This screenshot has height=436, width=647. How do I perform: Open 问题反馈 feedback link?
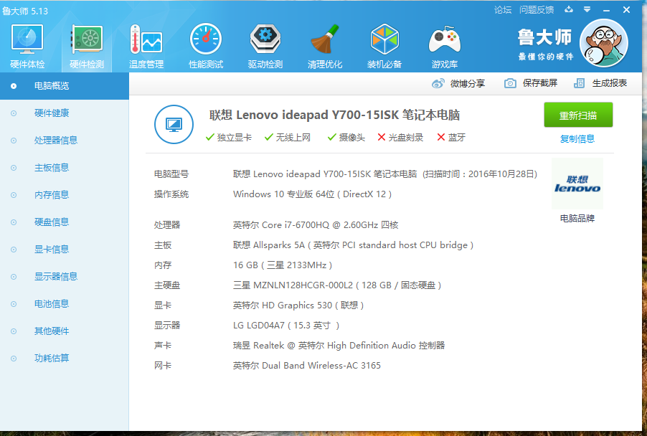537,10
